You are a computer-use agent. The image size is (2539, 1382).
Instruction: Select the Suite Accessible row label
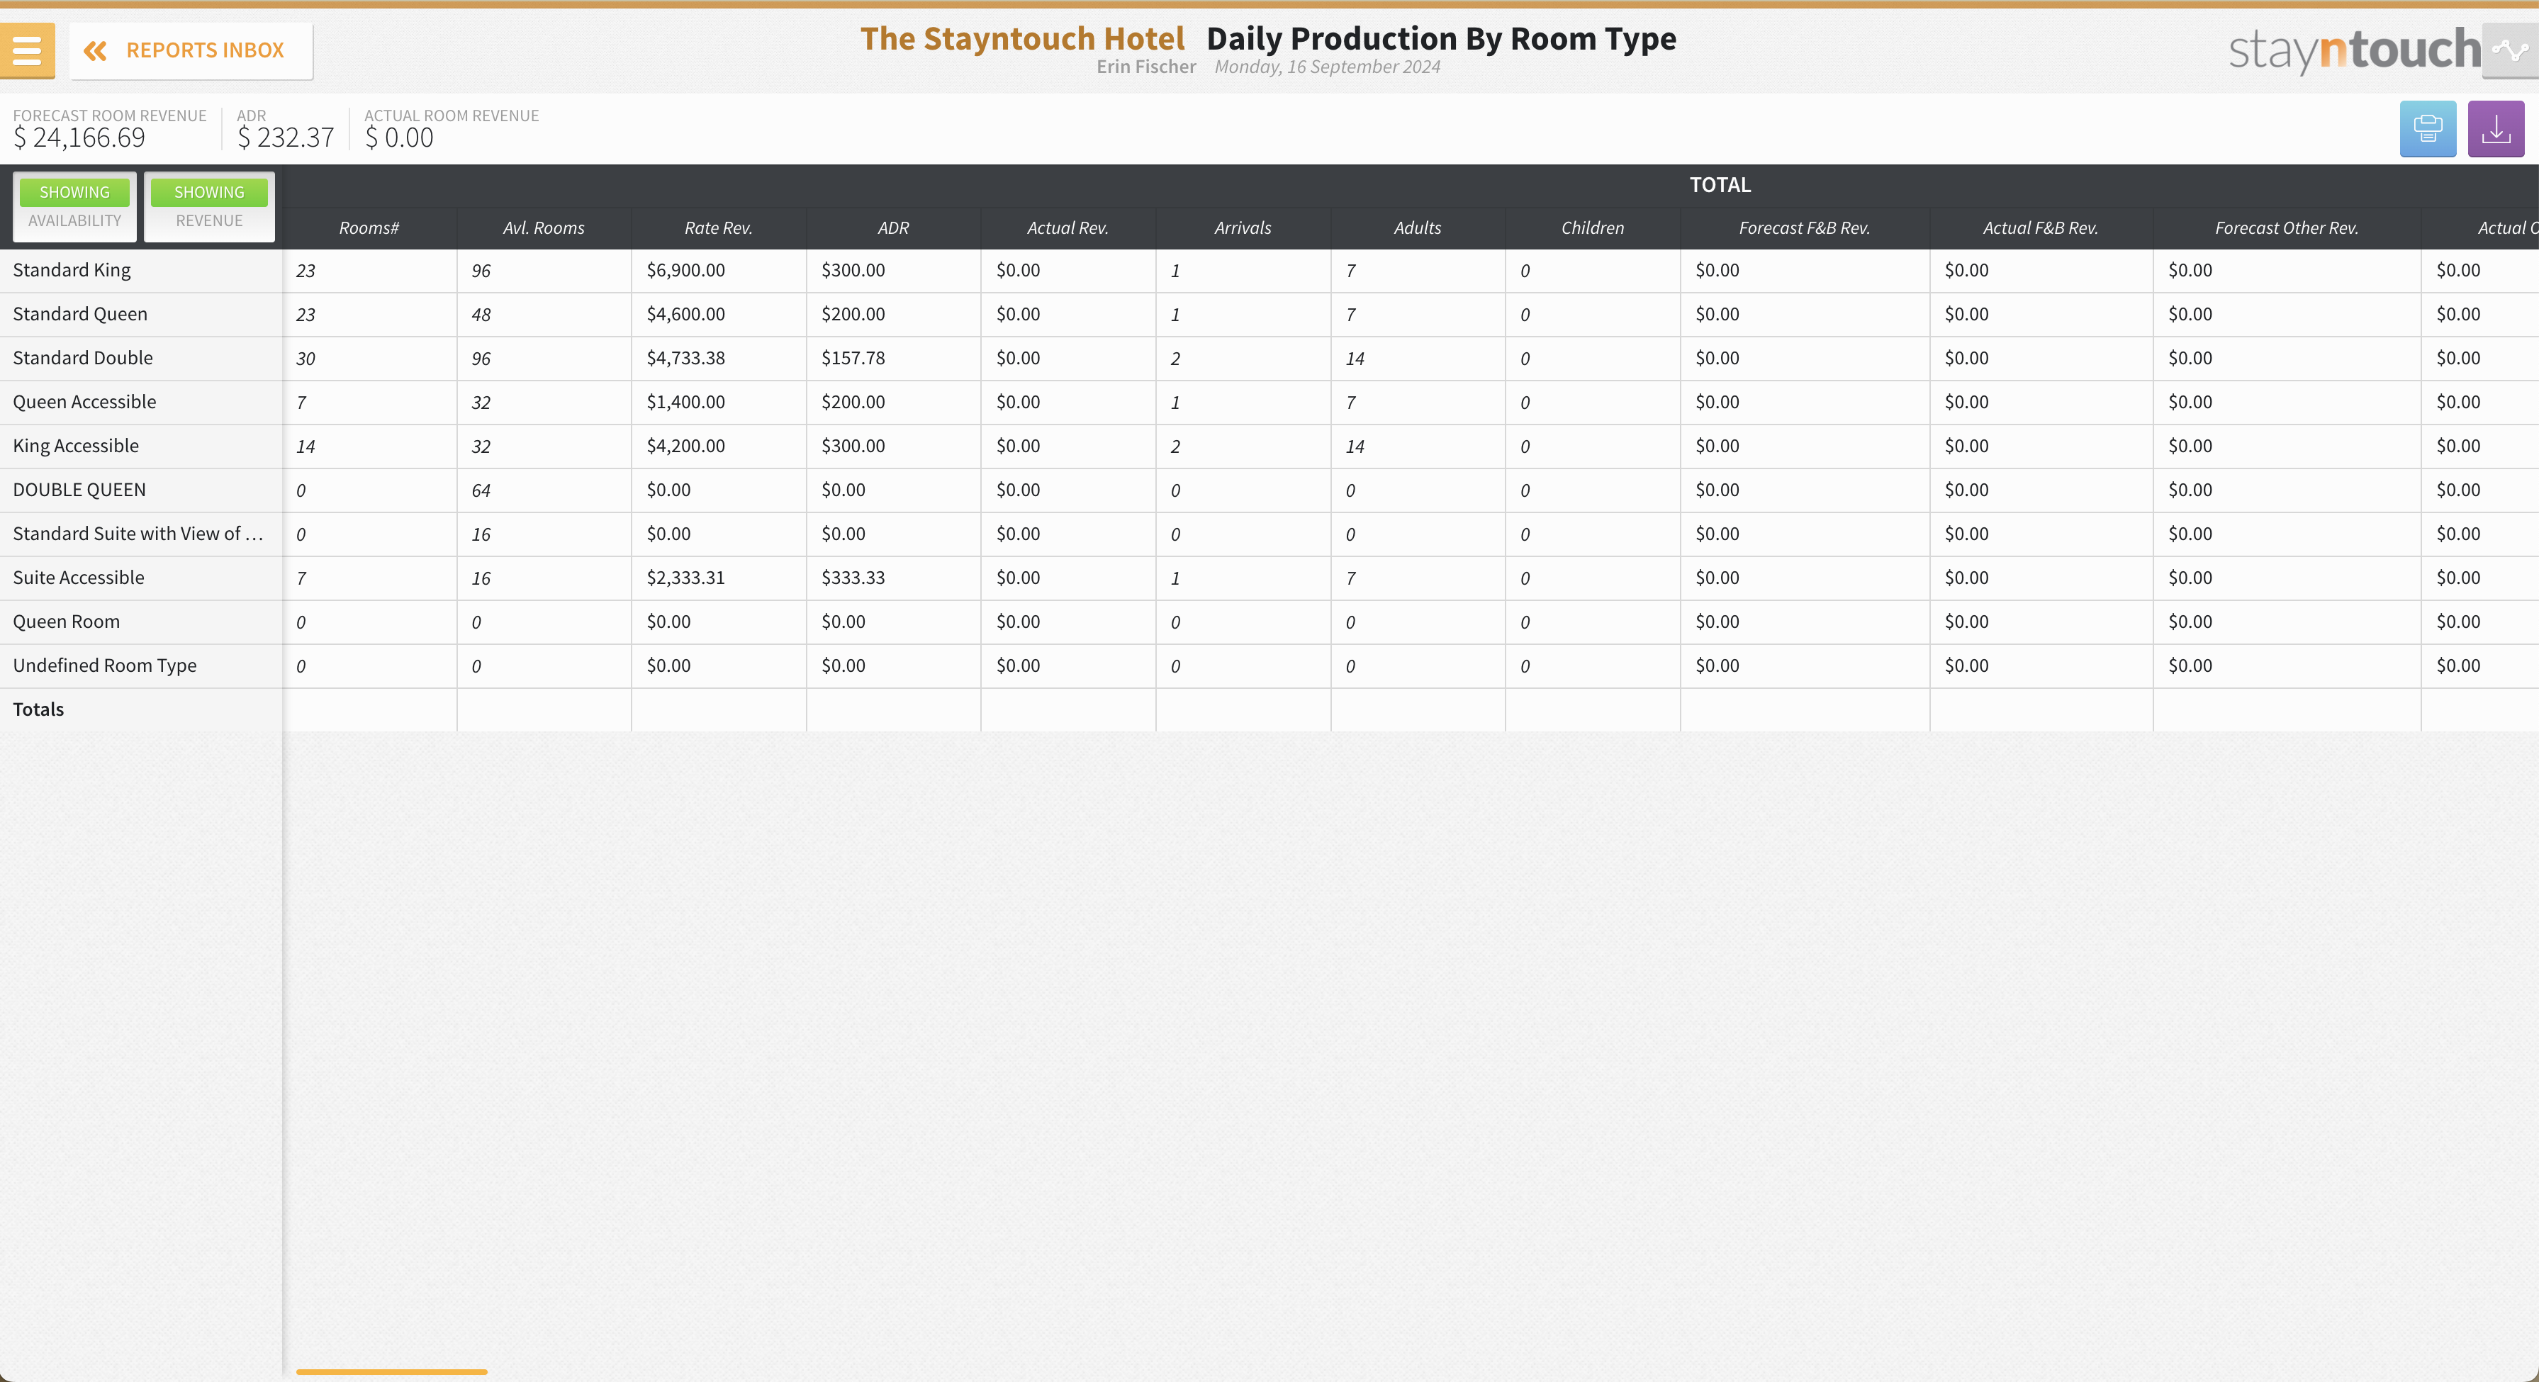click(79, 578)
